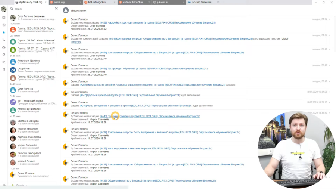
Task: Open the settings gear in sidebar
Action: tap(4, 55)
